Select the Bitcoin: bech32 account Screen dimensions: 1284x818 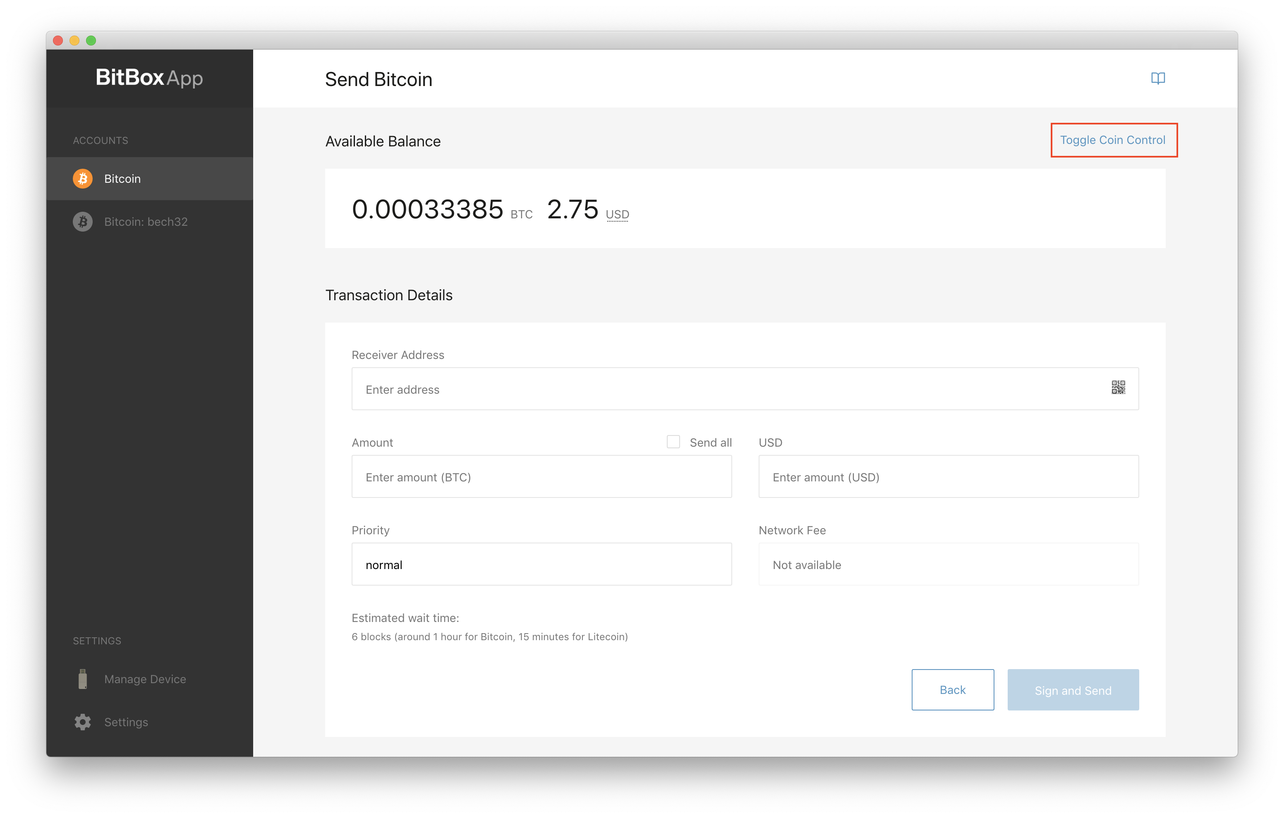149,222
